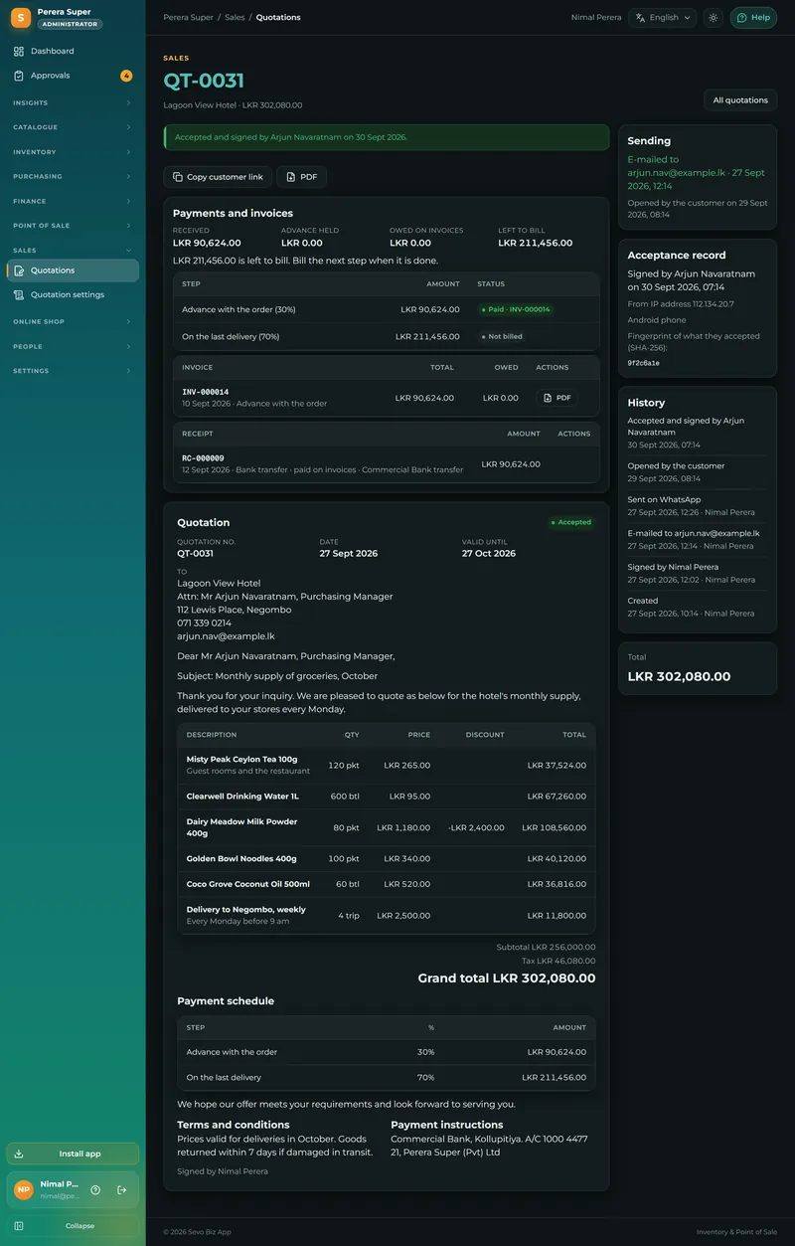Expand the Finance section
The height and width of the screenshot is (1246, 795).
point(73,201)
